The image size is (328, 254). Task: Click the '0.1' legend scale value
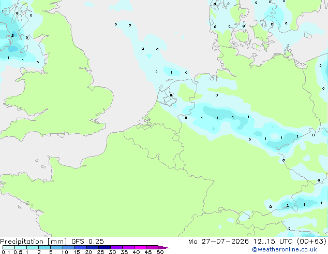(x=6, y=252)
